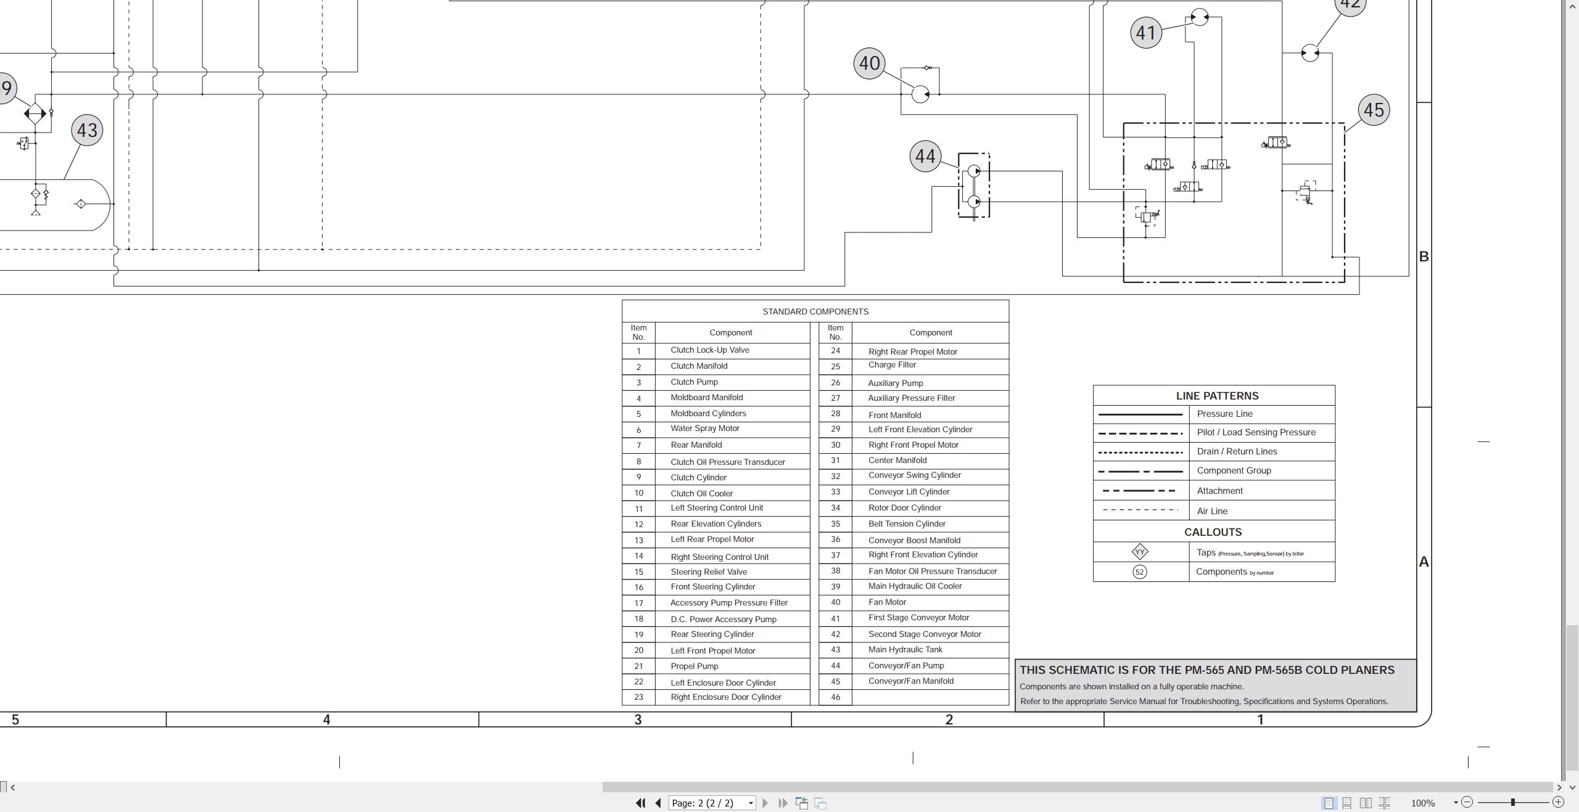Click the LINE PATTERNS legend heading
Image resolution: width=1579 pixels, height=812 pixels.
point(1217,396)
